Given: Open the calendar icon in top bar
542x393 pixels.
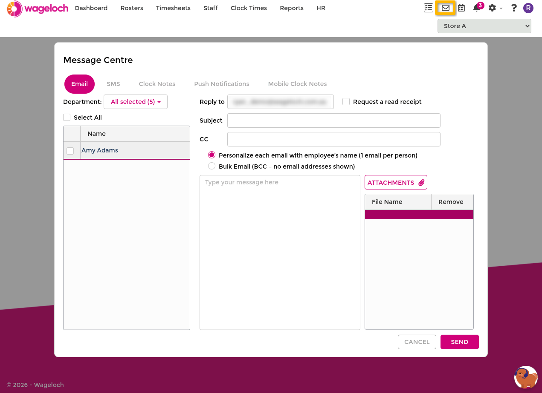Looking at the screenshot, I should [461, 8].
